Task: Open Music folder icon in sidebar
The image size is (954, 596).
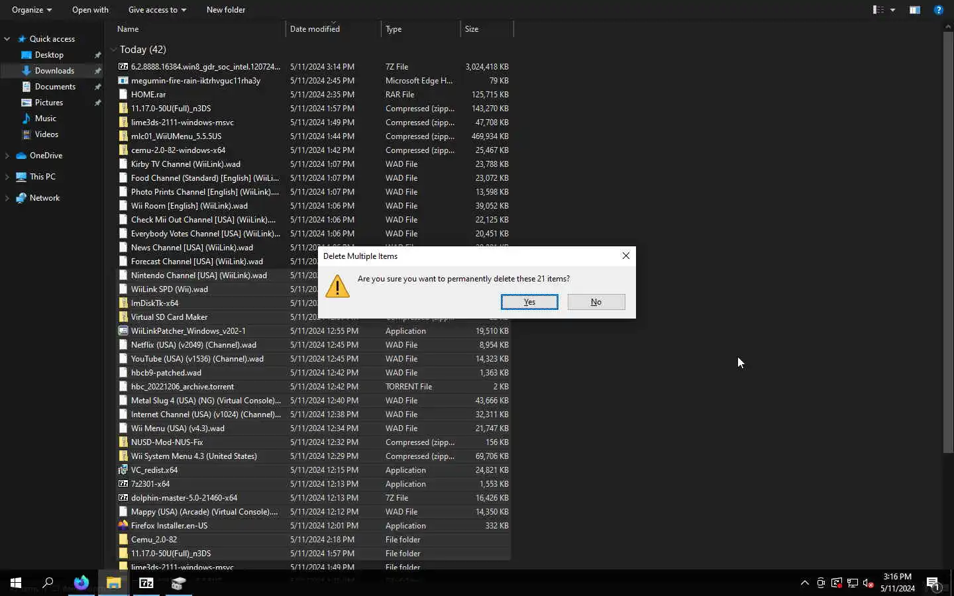Action: click(x=26, y=119)
